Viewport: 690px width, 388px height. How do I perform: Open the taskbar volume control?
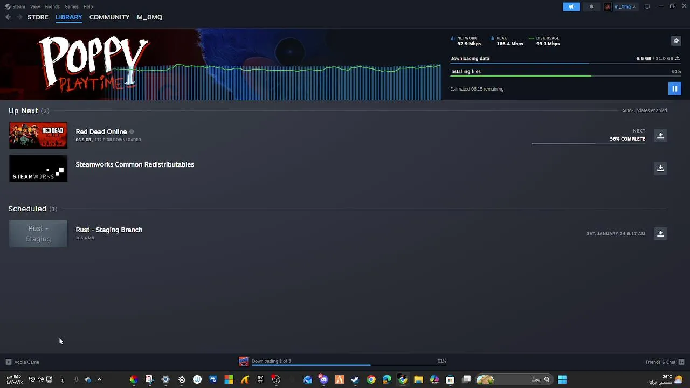(x=40, y=380)
